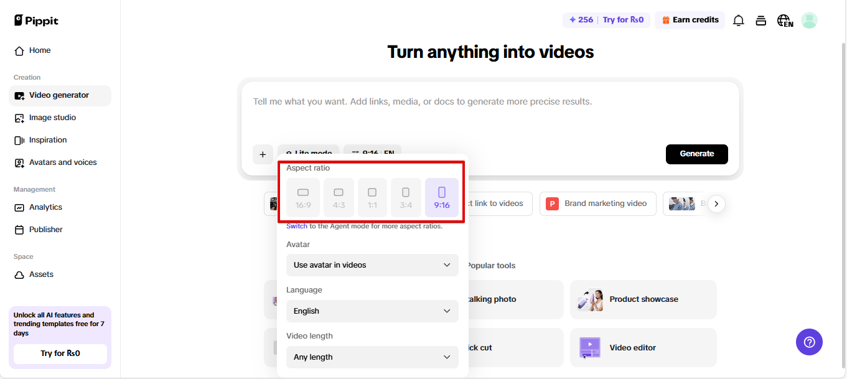Open the Product showcase tool card

pos(643,299)
